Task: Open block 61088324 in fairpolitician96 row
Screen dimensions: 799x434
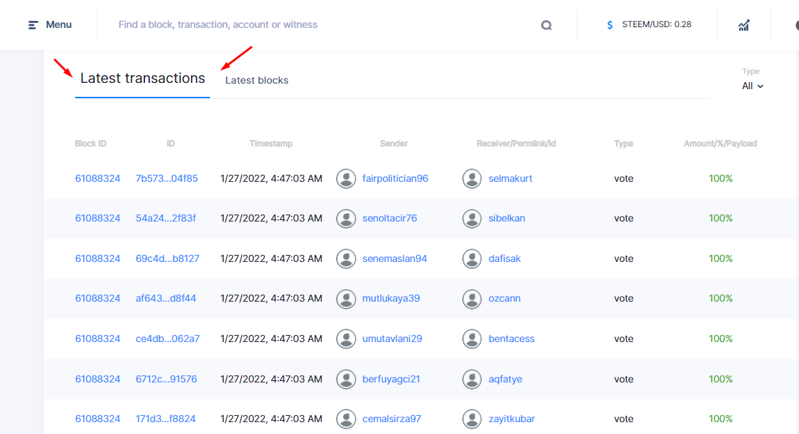Action: (x=98, y=178)
